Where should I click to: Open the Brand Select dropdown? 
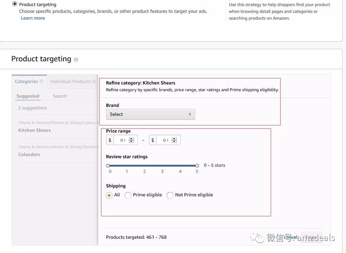point(150,114)
